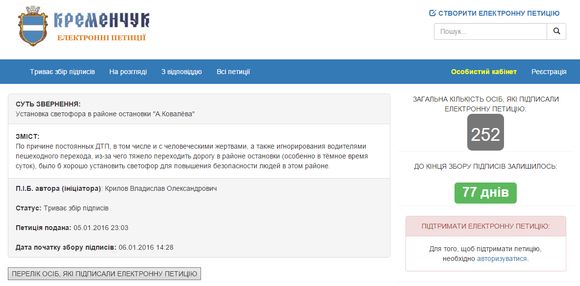580x286 pixels.
Task: Click the search magnifying glass button
Action: [x=556, y=31]
